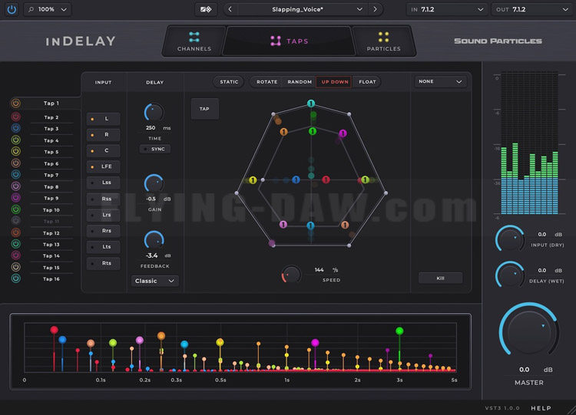Toggle power for Tap 14
This screenshot has height=415, width=576.
[x=15, y=255]
